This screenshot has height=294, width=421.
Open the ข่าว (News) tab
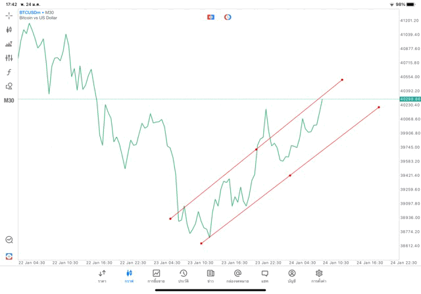pos(210,276)
